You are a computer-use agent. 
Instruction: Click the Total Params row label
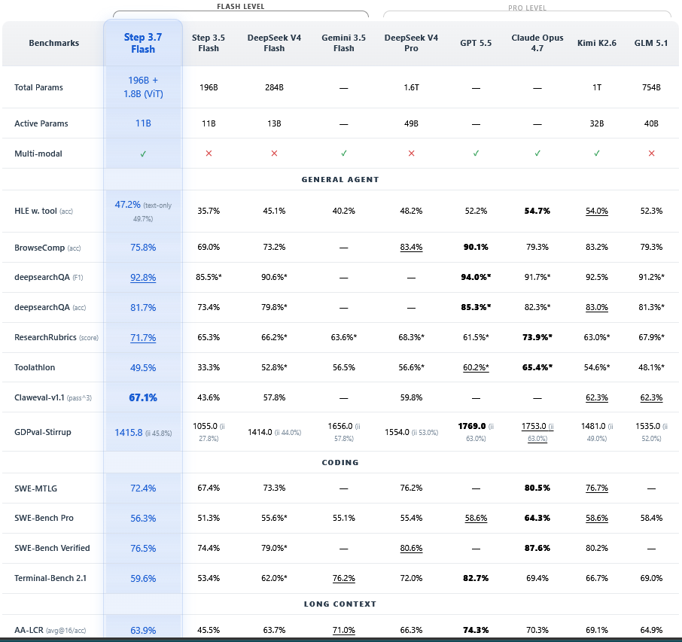38,87
